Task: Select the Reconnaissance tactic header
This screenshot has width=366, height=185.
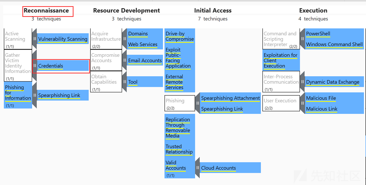Action: coord(46,10)
